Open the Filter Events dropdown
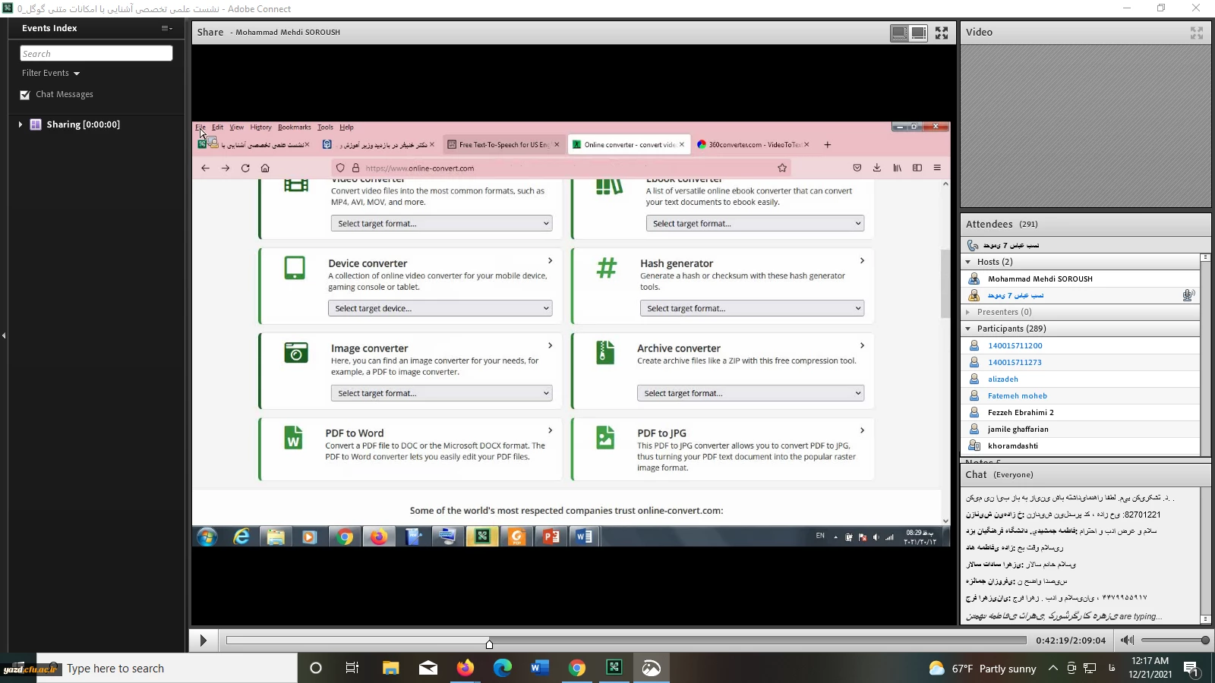Viewport: 1215px width, 683px height. coord(51,74)
